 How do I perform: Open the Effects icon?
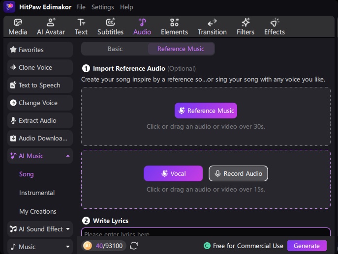[275, 23]
